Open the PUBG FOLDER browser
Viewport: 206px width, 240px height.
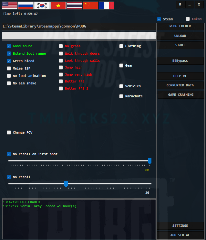180,26
